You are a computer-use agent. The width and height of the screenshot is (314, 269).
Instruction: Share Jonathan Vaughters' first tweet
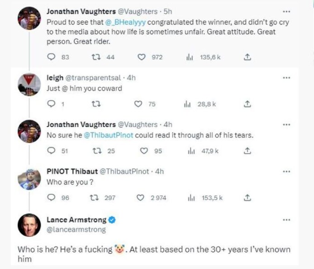tap(247, 57)
